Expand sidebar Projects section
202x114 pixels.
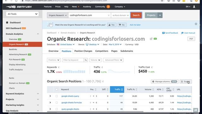38,99
